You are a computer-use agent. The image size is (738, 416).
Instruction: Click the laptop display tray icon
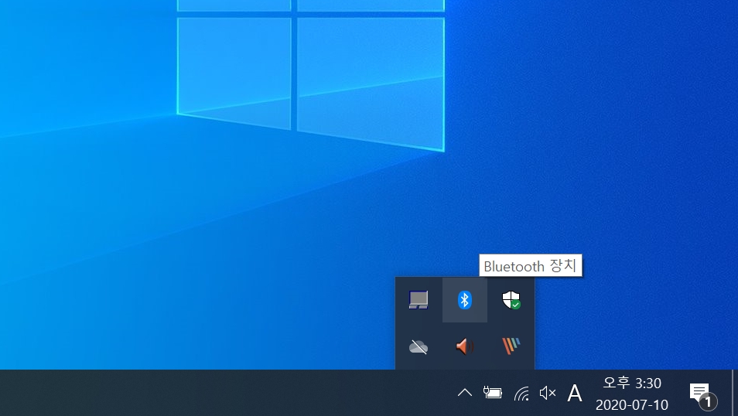coord(419,300)
